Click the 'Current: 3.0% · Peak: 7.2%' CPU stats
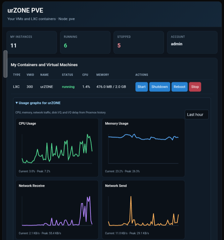The width and height of the screenshot is (224, 240). click(35, 171)
